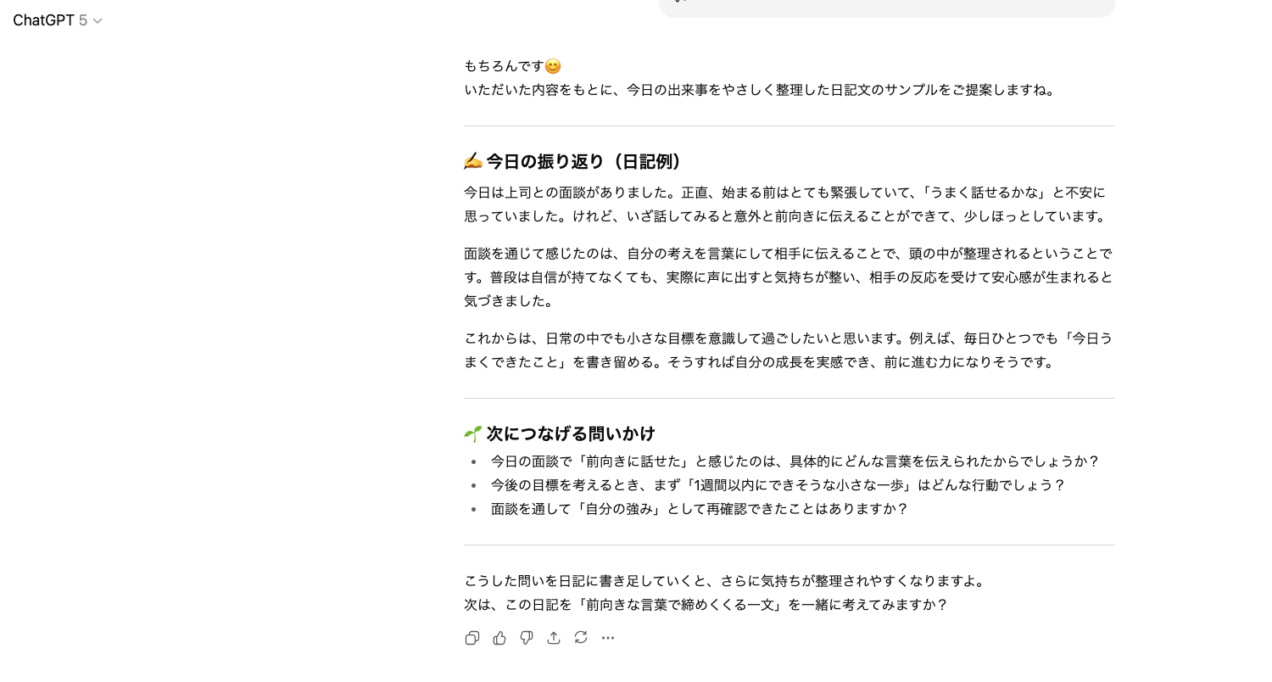Copy the assistant's diary response

(x=472, y=638)
